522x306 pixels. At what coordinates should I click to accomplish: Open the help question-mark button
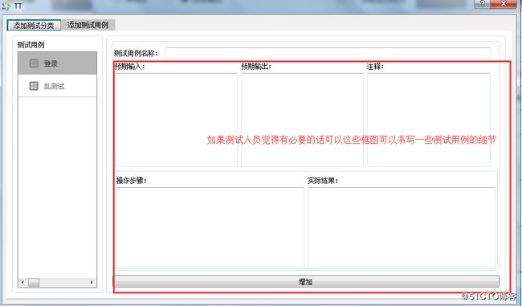(483, 4)
